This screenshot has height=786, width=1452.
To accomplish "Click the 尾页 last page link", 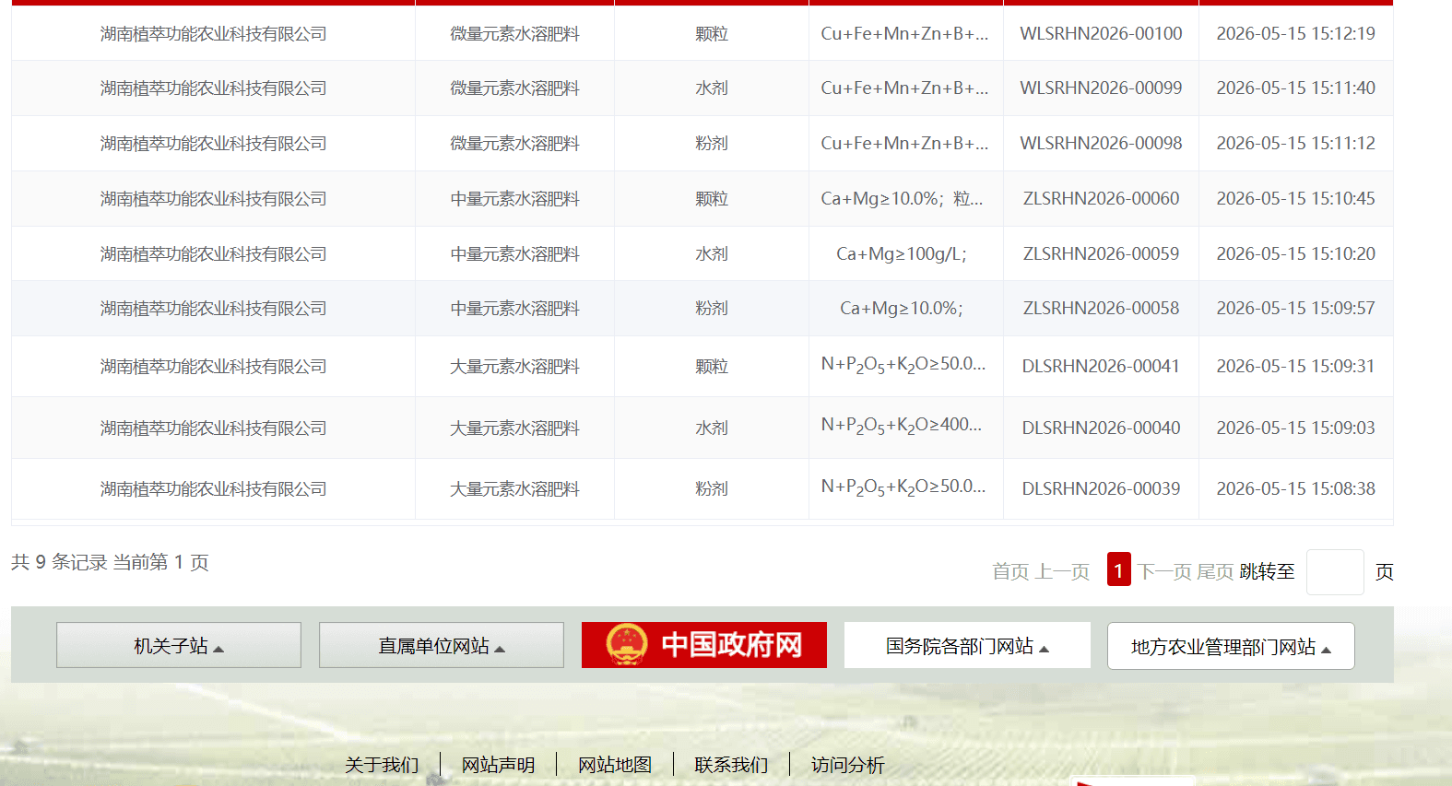I will [1215, 571].
